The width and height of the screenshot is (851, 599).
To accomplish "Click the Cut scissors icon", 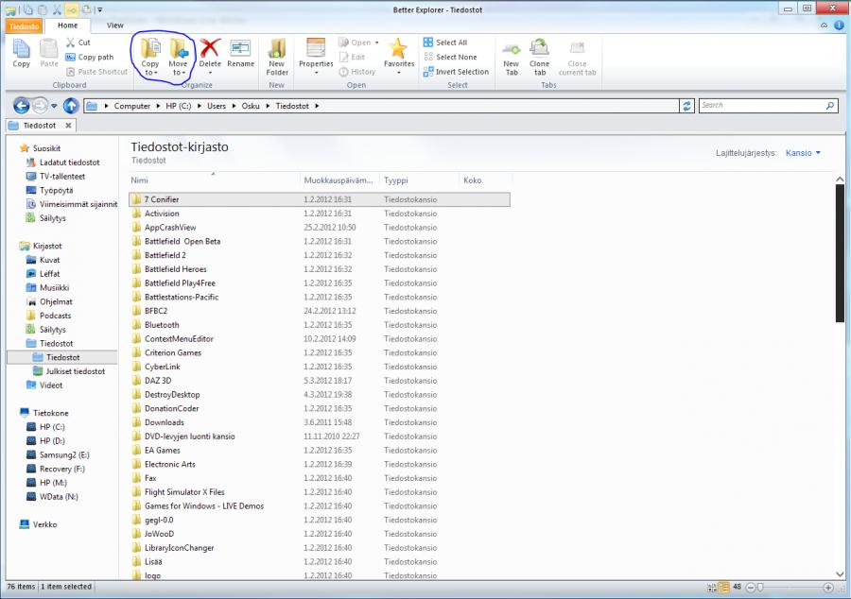I will (x=71, y=43).
